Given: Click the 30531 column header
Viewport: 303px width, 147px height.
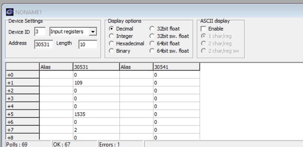Looking at the screenshot, I should coord(96,67).
